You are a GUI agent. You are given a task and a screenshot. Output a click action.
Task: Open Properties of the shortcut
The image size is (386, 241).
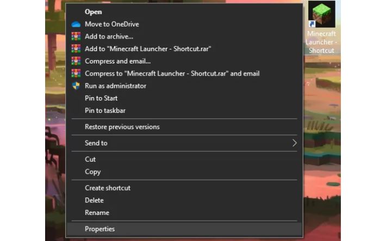184,229
